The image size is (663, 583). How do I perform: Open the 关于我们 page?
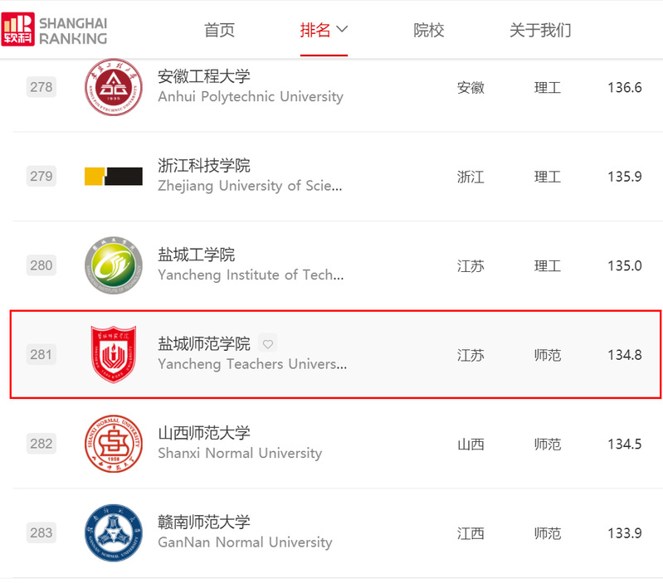540,31
